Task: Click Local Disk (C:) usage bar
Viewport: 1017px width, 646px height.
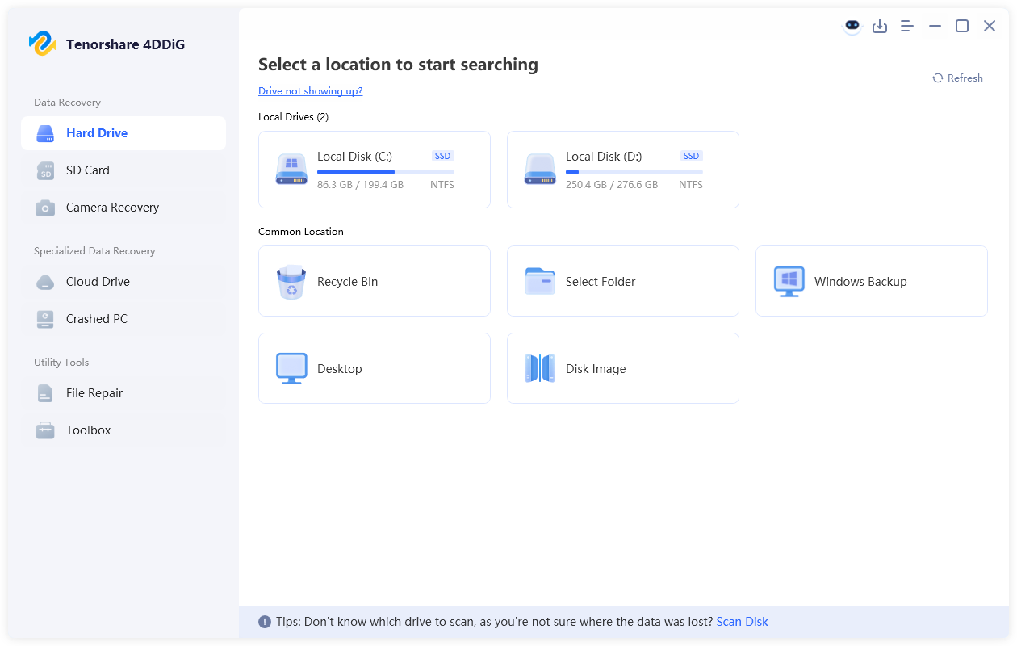Action: point(385,172)
